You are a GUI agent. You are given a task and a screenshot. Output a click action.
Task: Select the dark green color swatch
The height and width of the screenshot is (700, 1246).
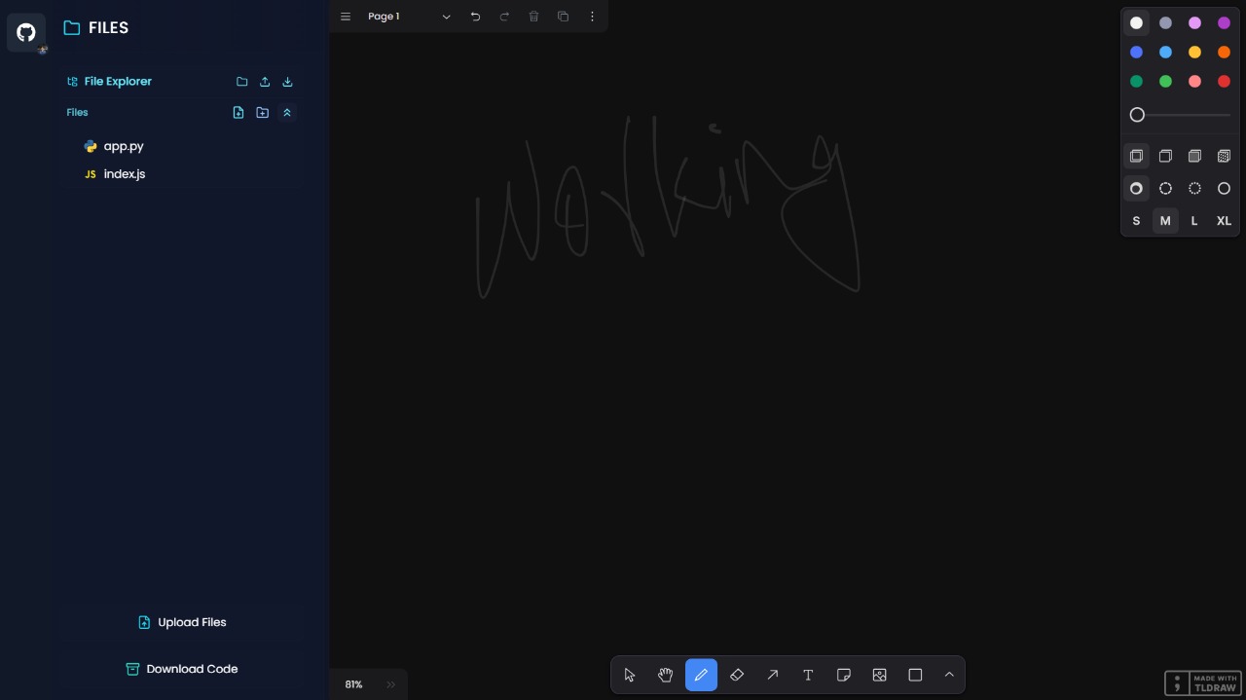click(1136, 82)
